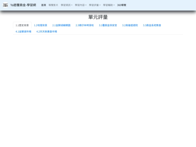Open the 4.2天天新黃昏市場 tab

point(46,32)
